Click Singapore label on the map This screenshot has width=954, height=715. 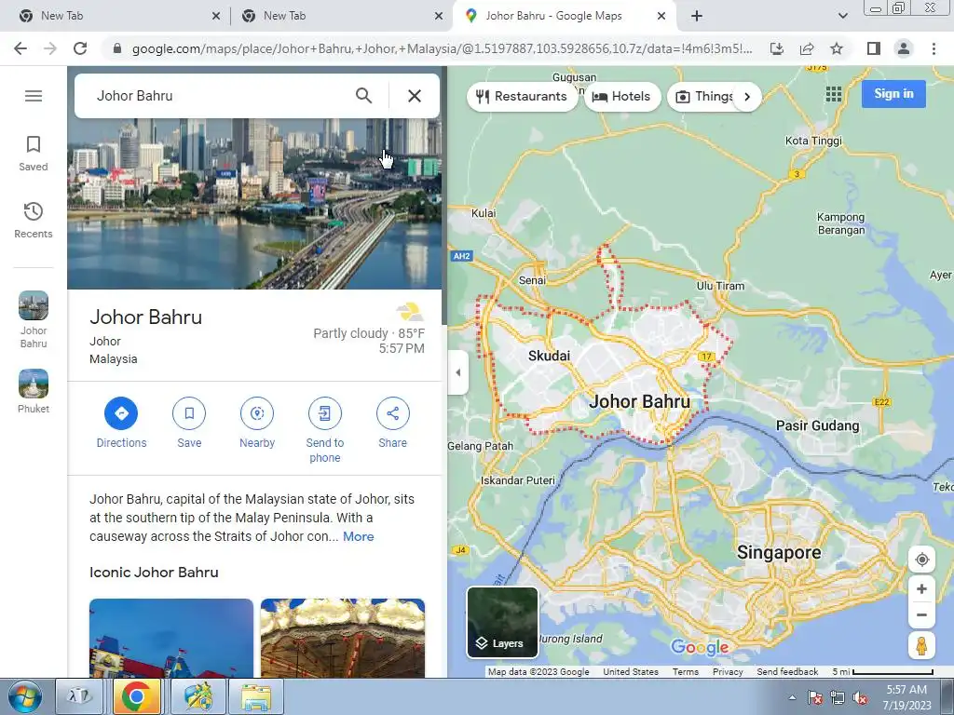[779, 552]
